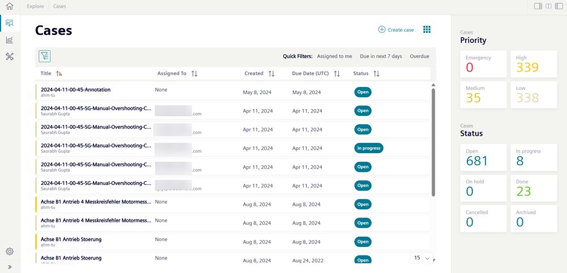Image resolution: width=567 pixels, height=273 pixels.
Task: Open the chart analytics sidebar icon
Action: click(x=10, y=40)
